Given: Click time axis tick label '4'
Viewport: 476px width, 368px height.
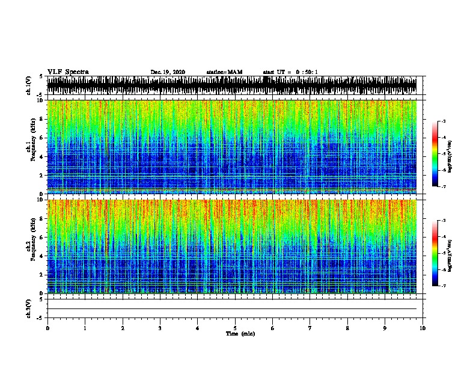Looking at the screenshot, I should click(x=198, y=328).
